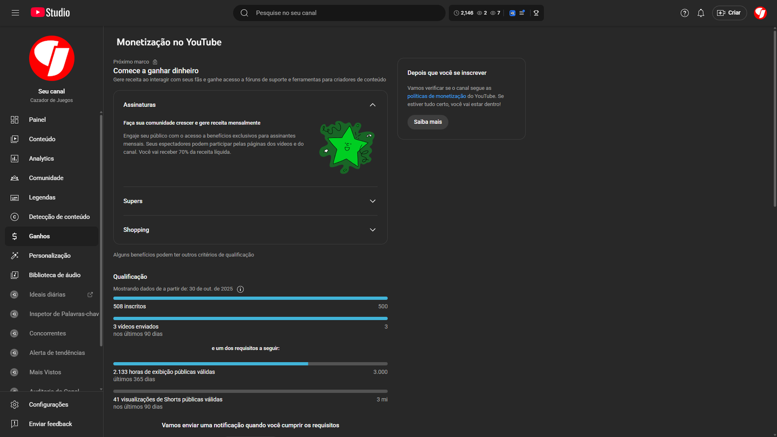Click the watch hours progress bar
This screenshot has width=777, height=437.
click(250, 364)
